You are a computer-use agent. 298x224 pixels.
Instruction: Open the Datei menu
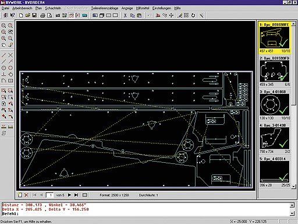coord(5,8)
